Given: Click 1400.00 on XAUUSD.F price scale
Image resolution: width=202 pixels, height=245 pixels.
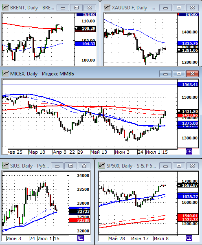Looking at the screenshot, I should 189,32.
